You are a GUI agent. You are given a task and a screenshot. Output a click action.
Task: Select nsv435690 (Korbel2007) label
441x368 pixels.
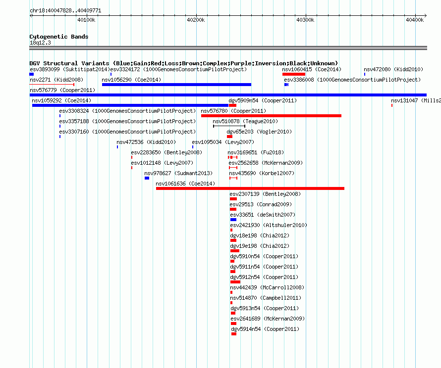(x=262, y=173)
